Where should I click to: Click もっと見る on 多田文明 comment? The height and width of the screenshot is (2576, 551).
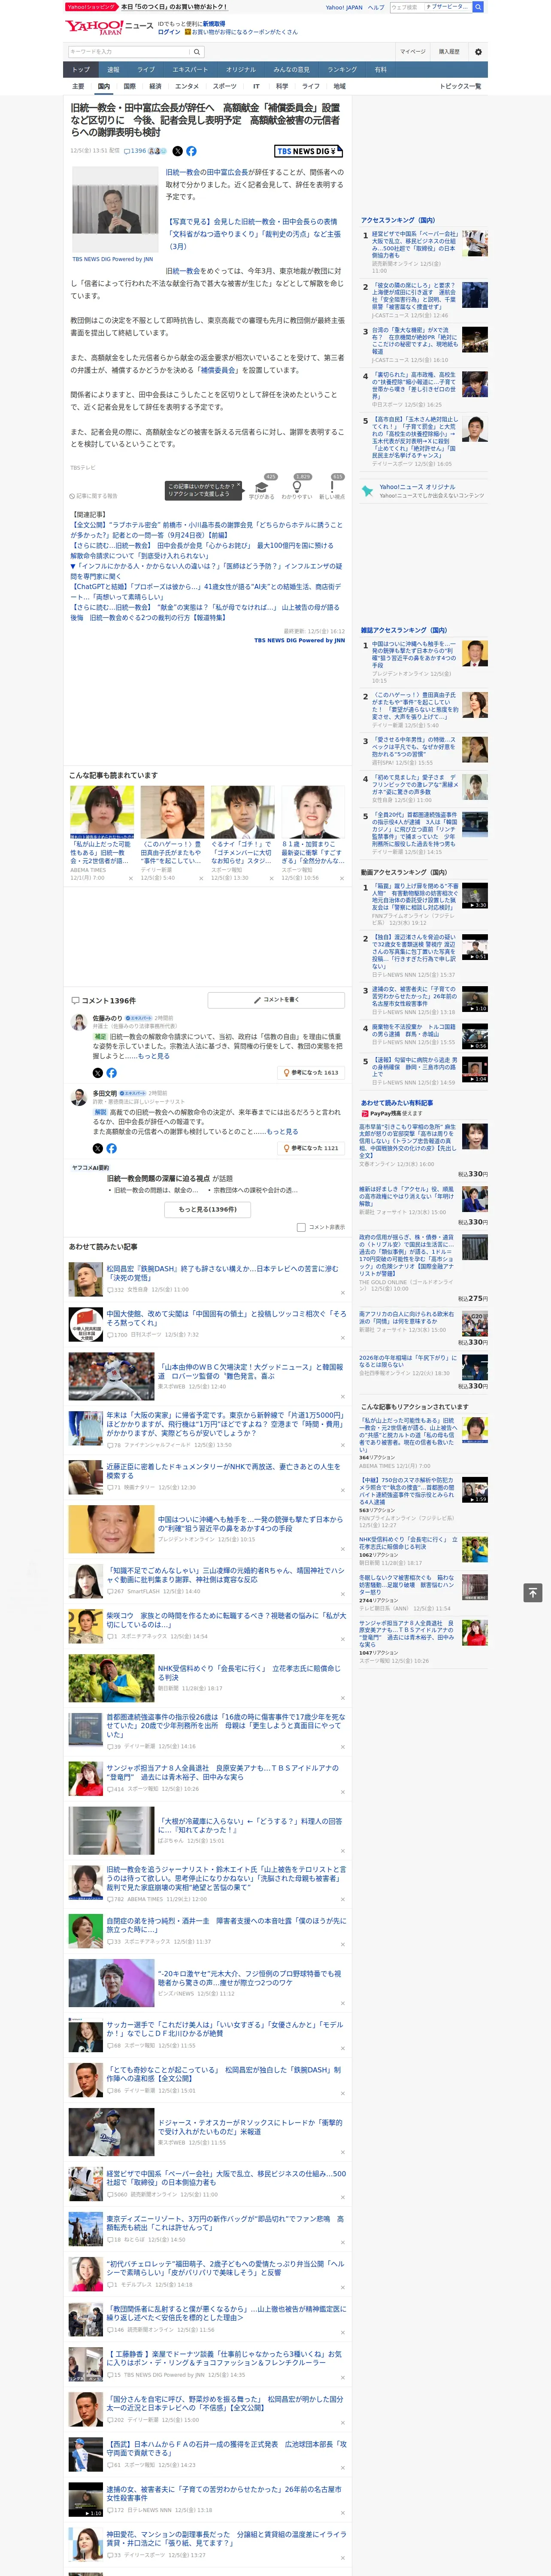coord(283,1132)
